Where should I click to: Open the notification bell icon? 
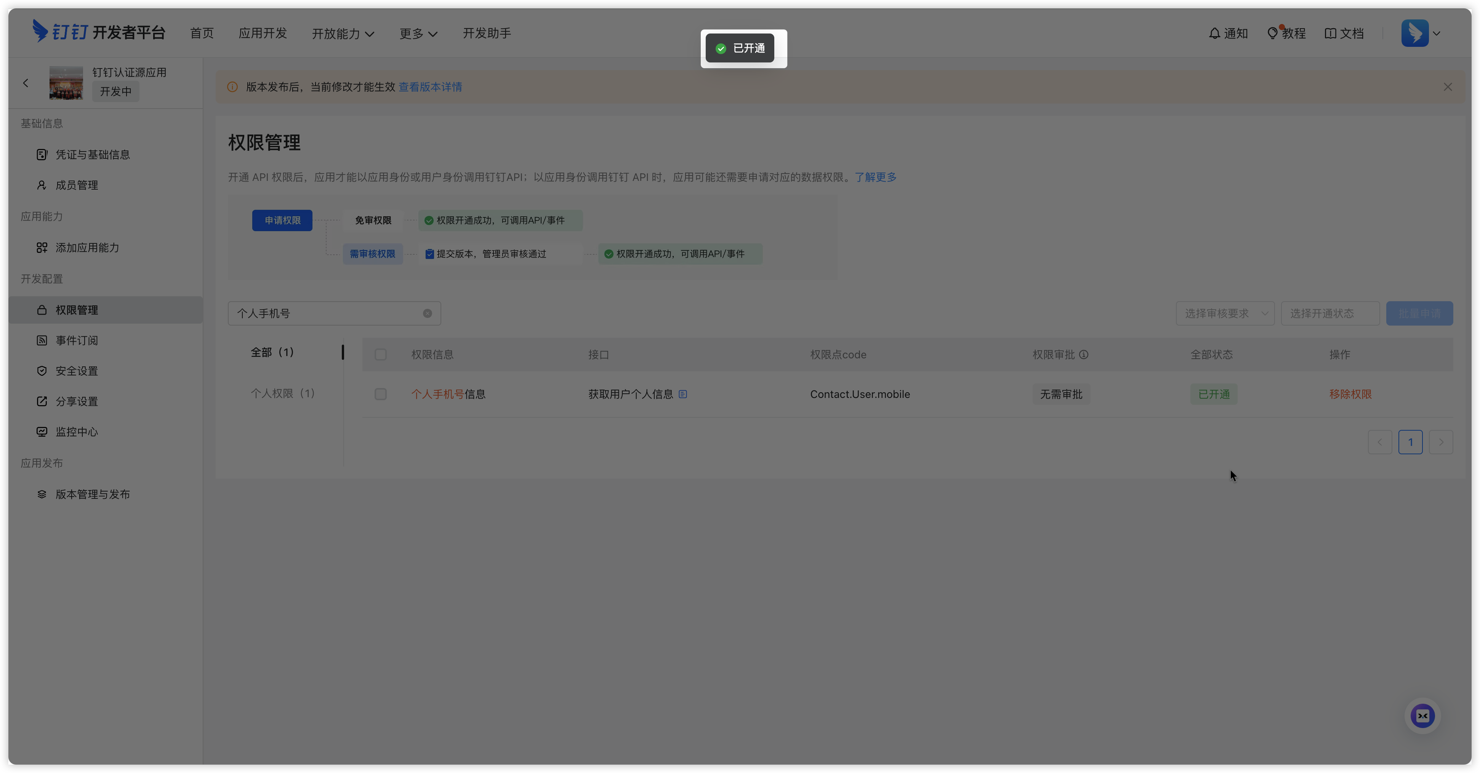(1214, 33)
